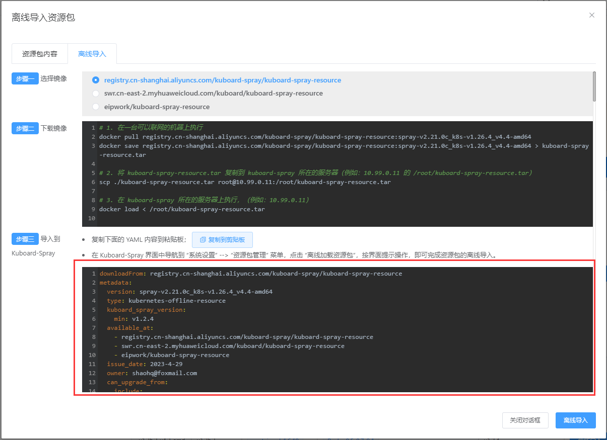The height and width of the screenshot is (440, 607).
Task: Switch to the 资源包内容 tab
Action: [x=40, y=54]
